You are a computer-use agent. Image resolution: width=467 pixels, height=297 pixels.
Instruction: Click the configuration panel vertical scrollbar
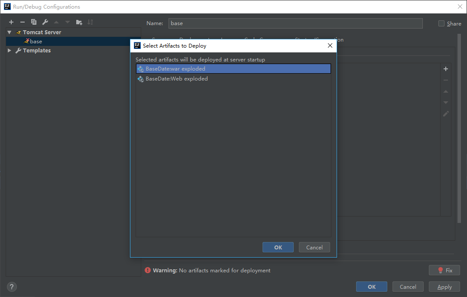(459, 128)
